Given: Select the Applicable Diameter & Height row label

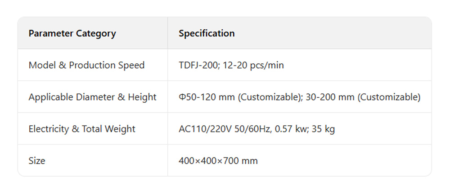Looking at the screenshot, I should coord(92,97).
